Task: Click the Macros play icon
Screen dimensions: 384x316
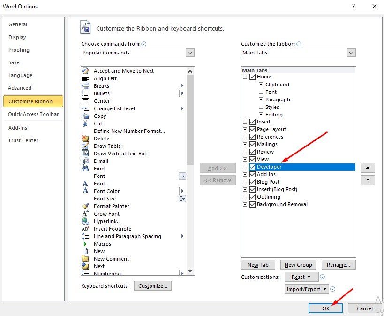Action: [x=85, y=244]
